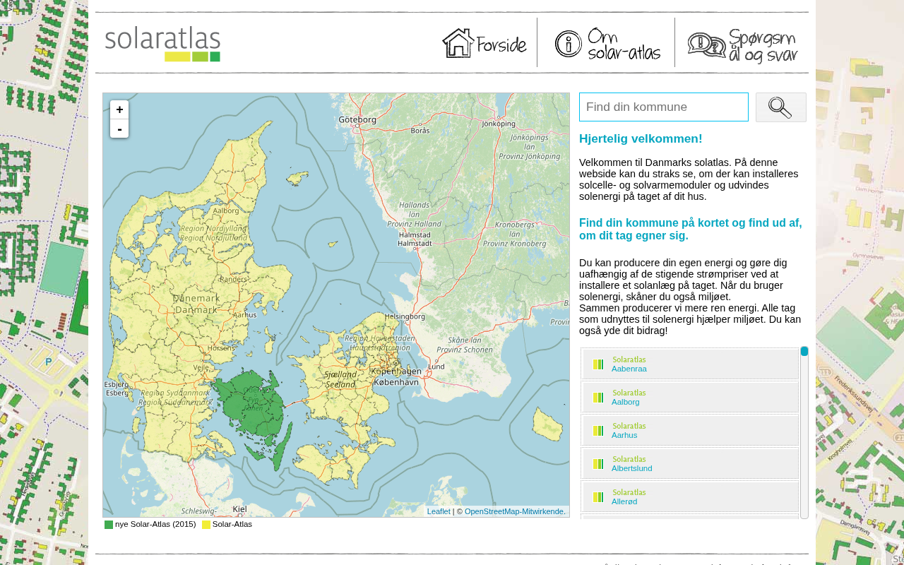Open the Aarhus solar atlas entry

pyautogui.click(x=624, y=435)
